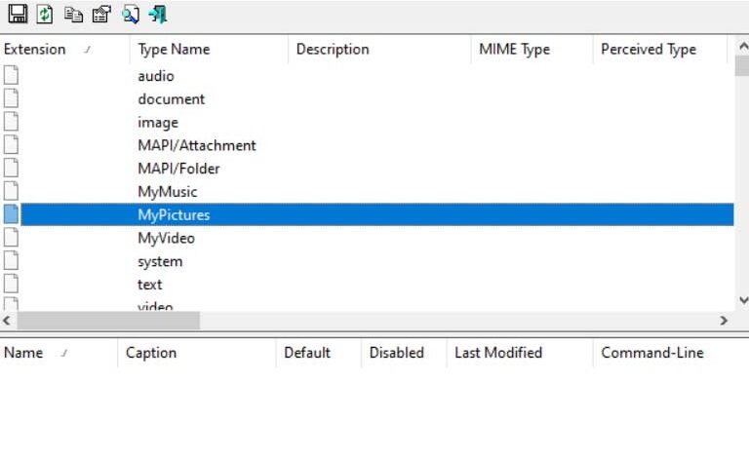The height and width of the screenshot is (458, 749).
Task: Click the Disabled column header
Action: [404, 353]
